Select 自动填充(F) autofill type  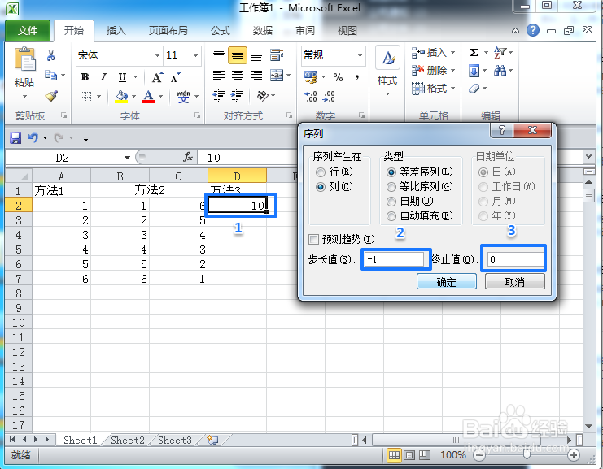pyautogui.click(x=391, y=216)
